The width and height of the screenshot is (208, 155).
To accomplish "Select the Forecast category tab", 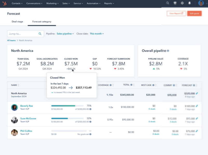I will tap(42, 22).
